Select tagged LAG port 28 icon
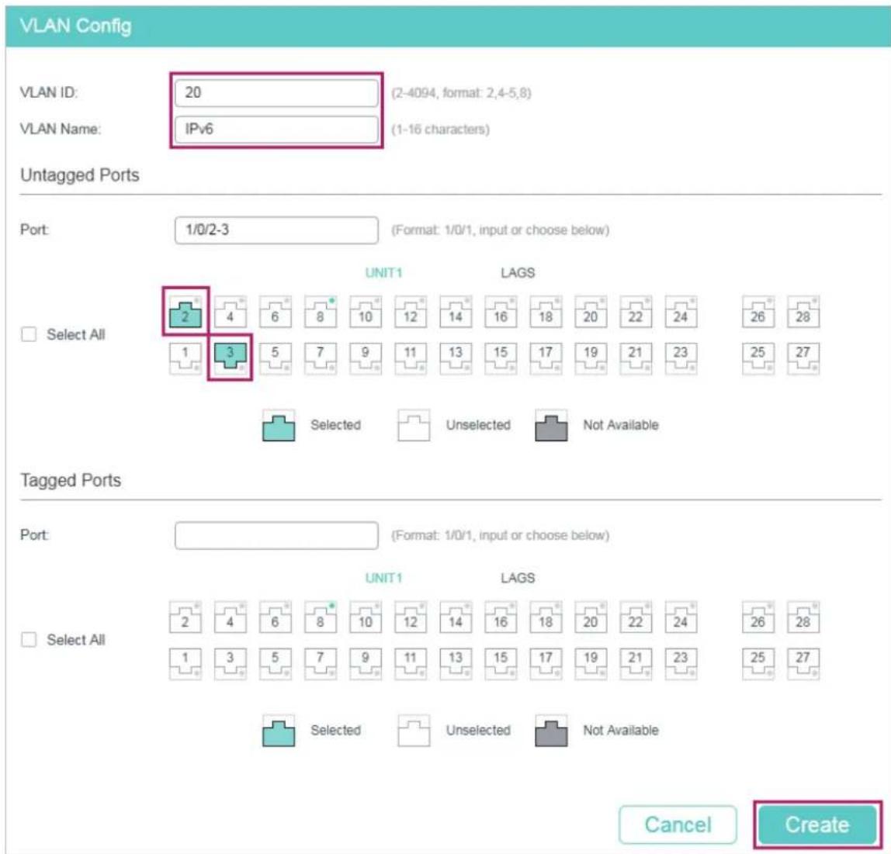891x854 pixels. 803,617
